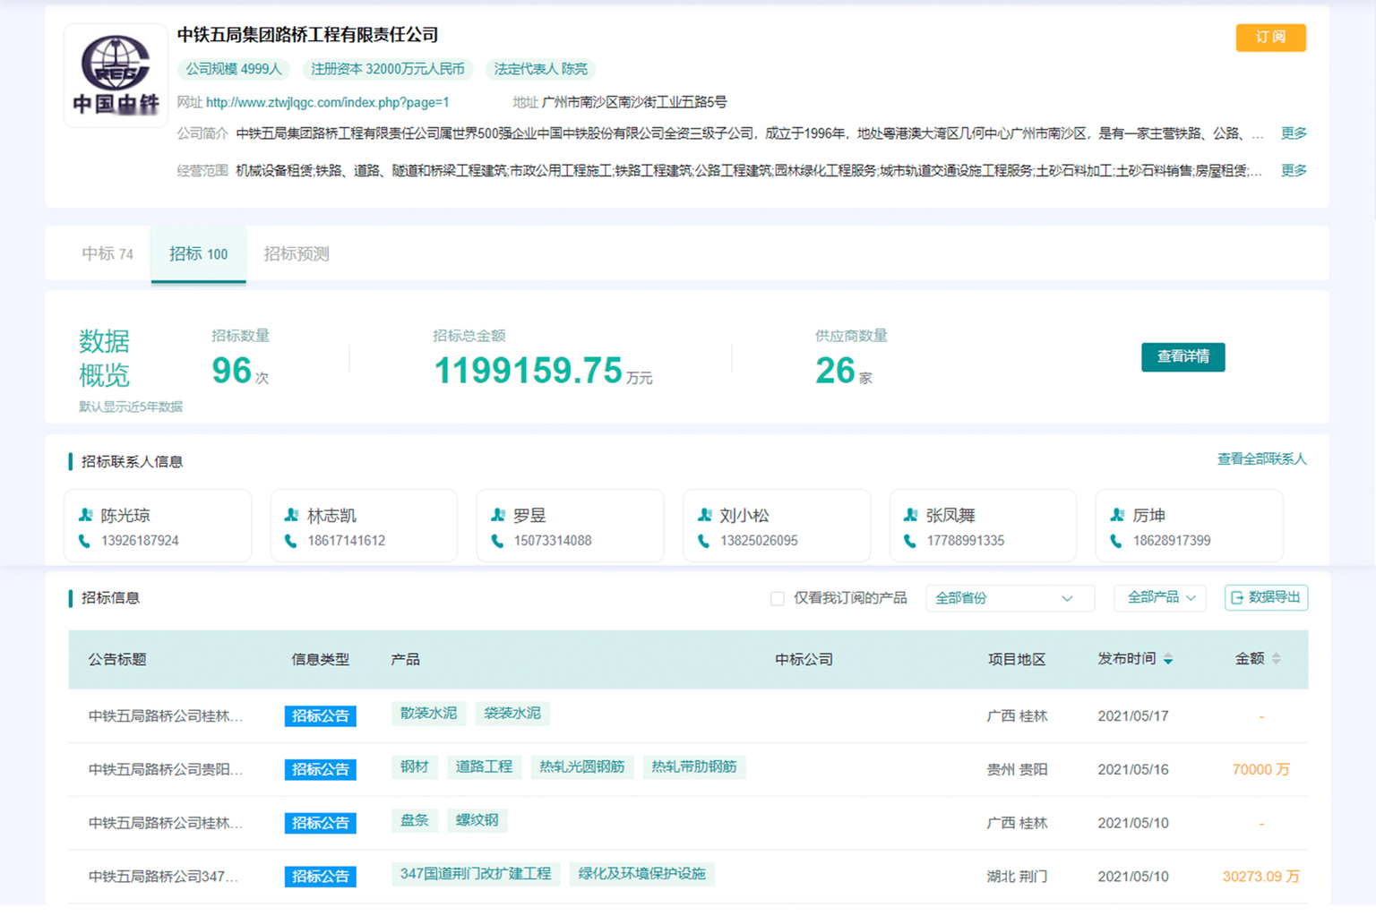The image size is (1376, 916).
Task: Click person icon next to 刘小松
Action: (x=705, y=515)
